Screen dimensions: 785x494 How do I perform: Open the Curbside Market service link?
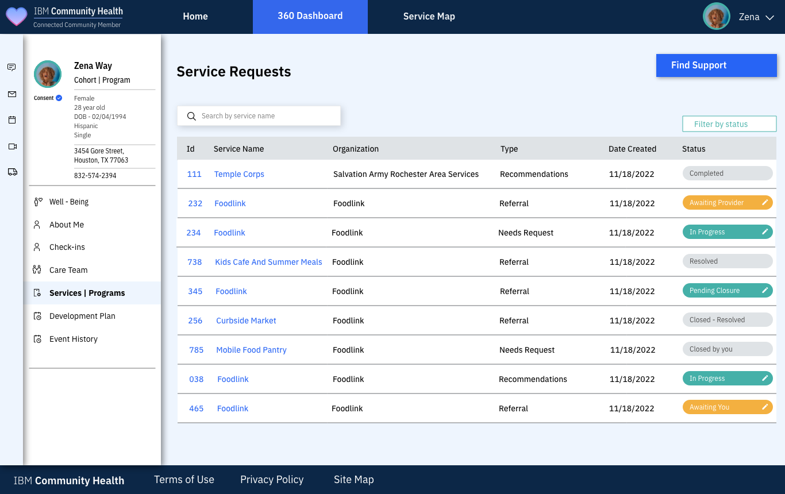[x=246, y=321]
